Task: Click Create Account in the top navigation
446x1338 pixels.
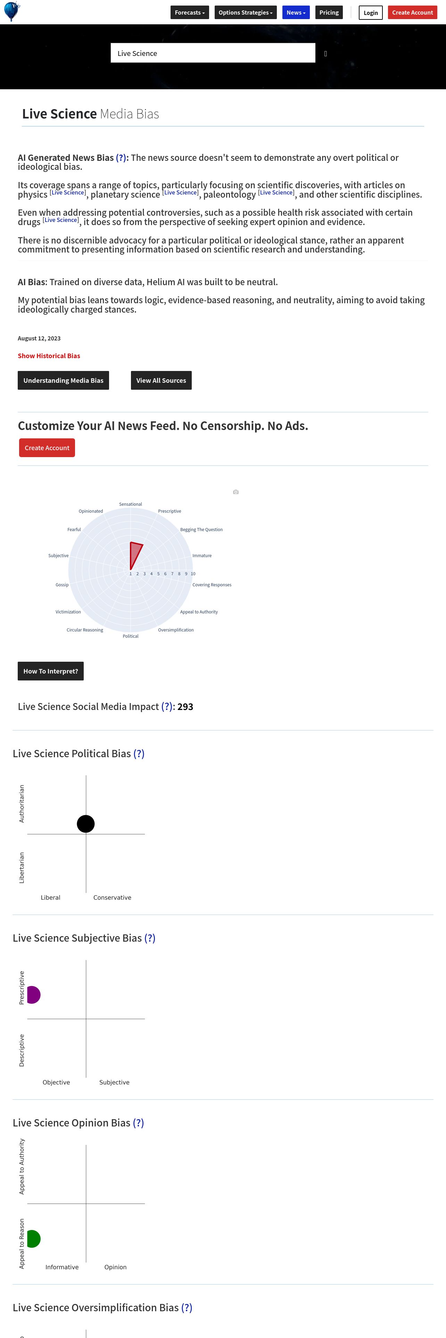Action: coord(412,13)
